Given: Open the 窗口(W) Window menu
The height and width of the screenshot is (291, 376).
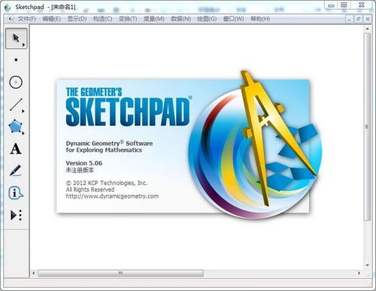Looking at the screenshot, I should pos(233,19).
